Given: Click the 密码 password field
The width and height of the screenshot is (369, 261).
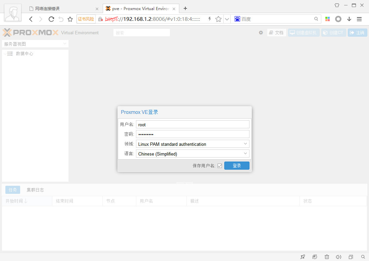Looking at the screenshot, I should pyautogui.click(x=192, y=134).
